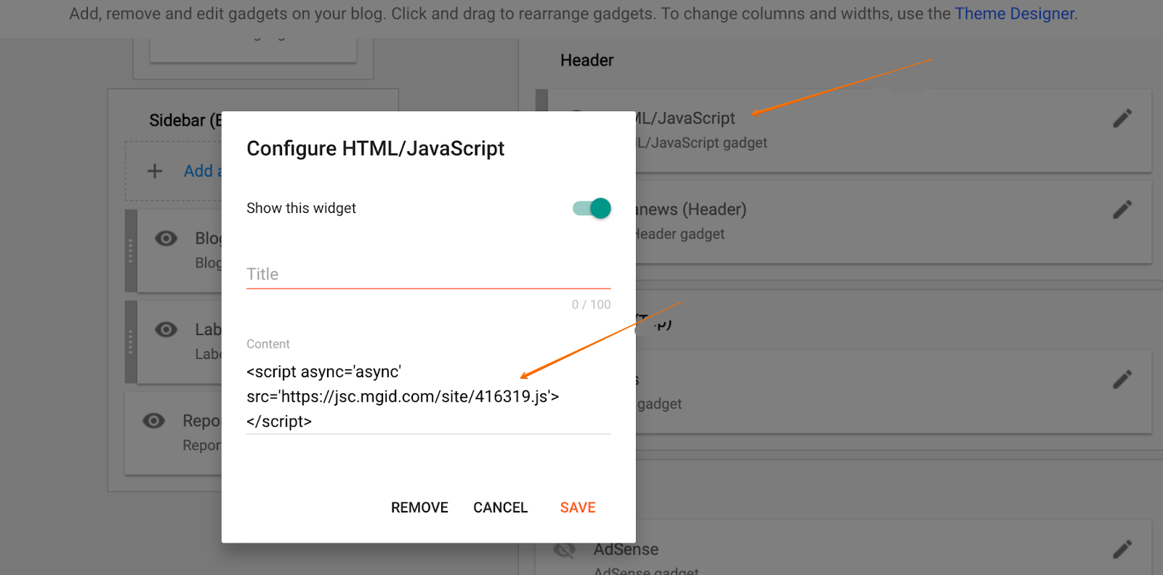Viewport: 1163px width, 575px height.
Task: Grab the drag handle of the Blog gadget
Action: [x=131, y=251]
